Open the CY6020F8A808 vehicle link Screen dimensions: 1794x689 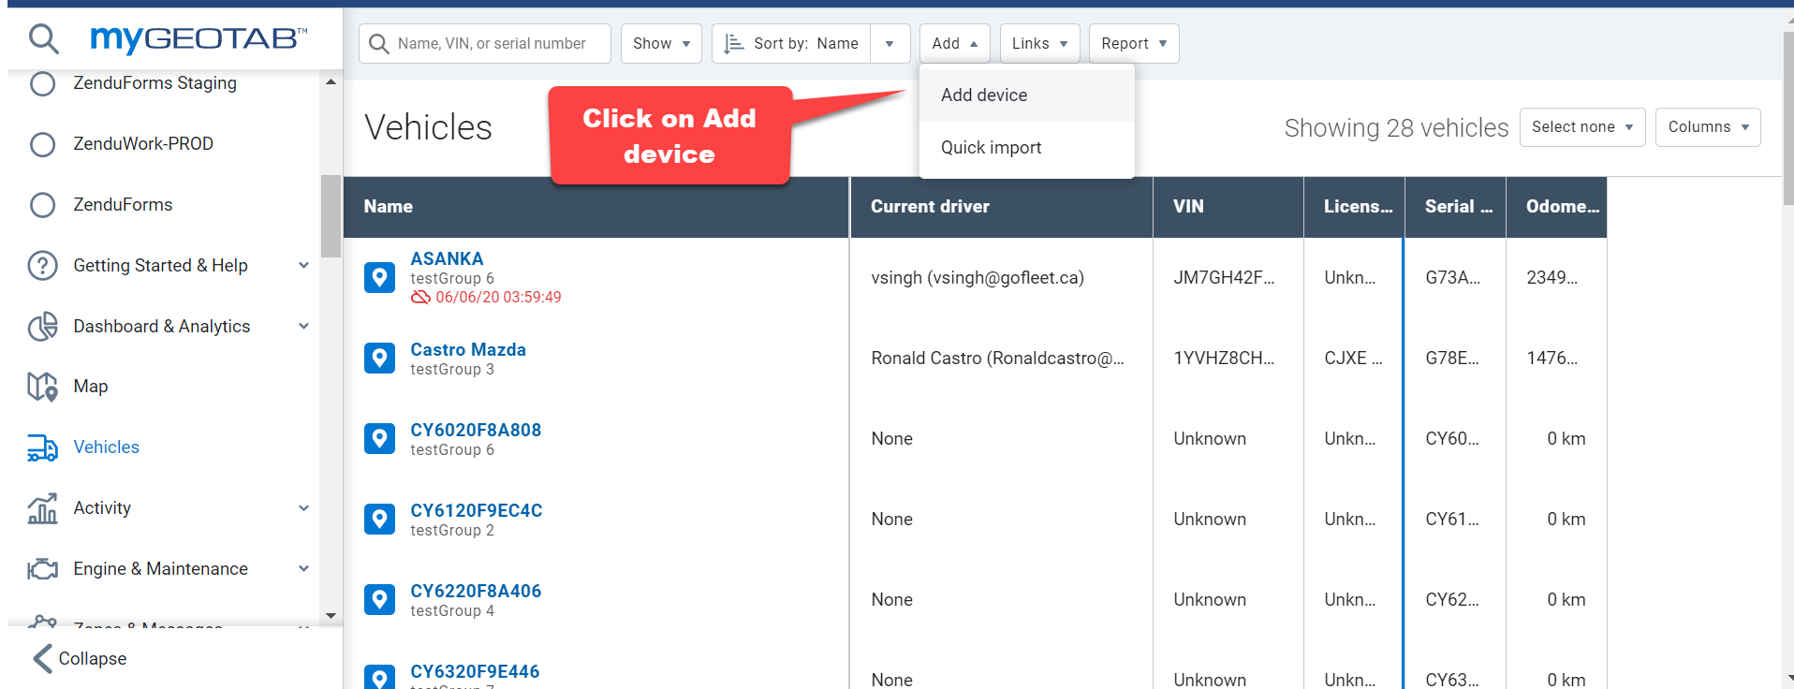click(x=476, y=430)
